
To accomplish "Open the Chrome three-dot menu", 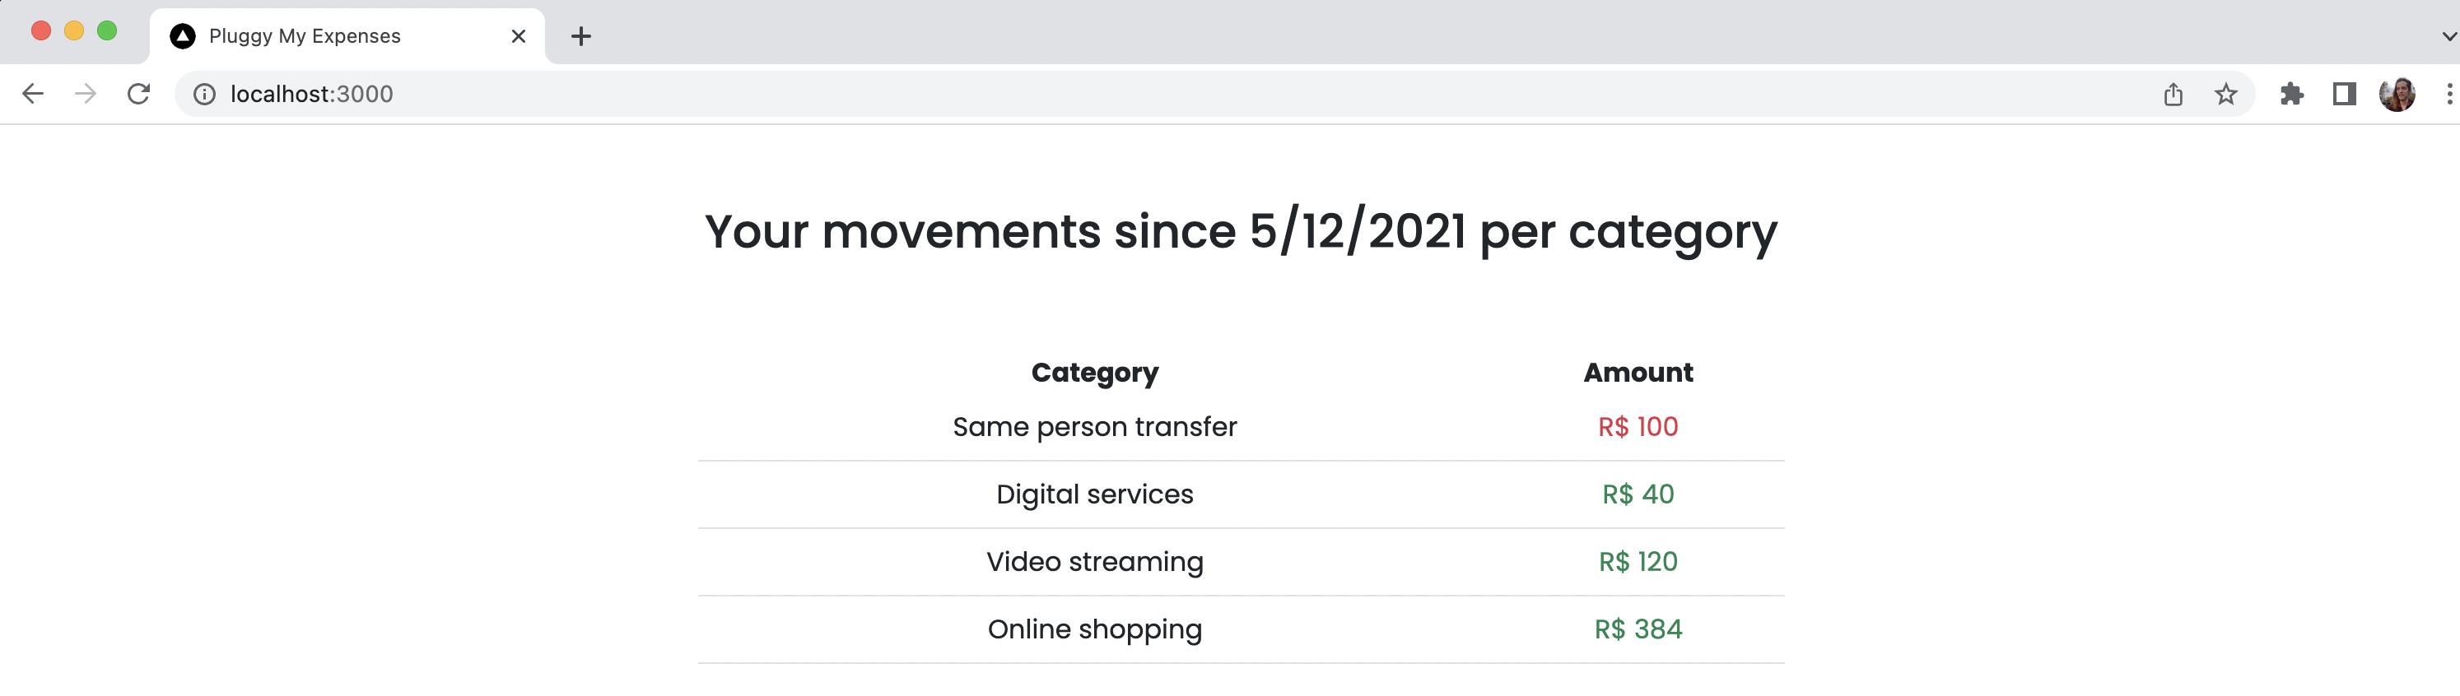I will pos(2448,94).
